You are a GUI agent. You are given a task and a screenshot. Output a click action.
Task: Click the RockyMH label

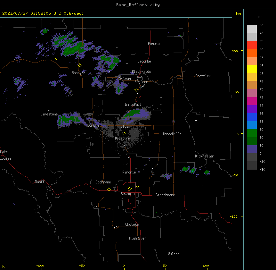(78, 73)
